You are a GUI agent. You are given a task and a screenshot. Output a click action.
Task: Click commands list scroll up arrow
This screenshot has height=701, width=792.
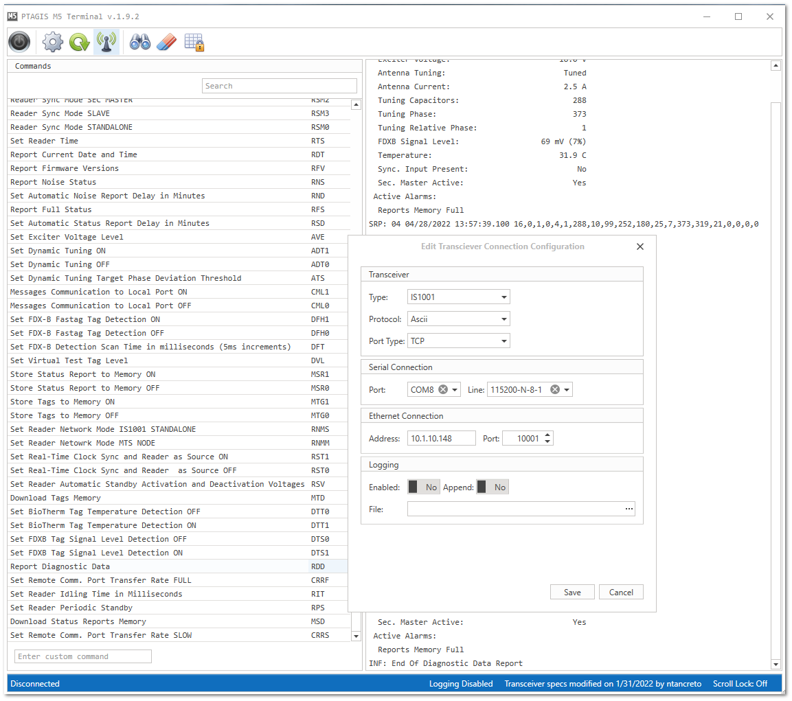point(356,104)
